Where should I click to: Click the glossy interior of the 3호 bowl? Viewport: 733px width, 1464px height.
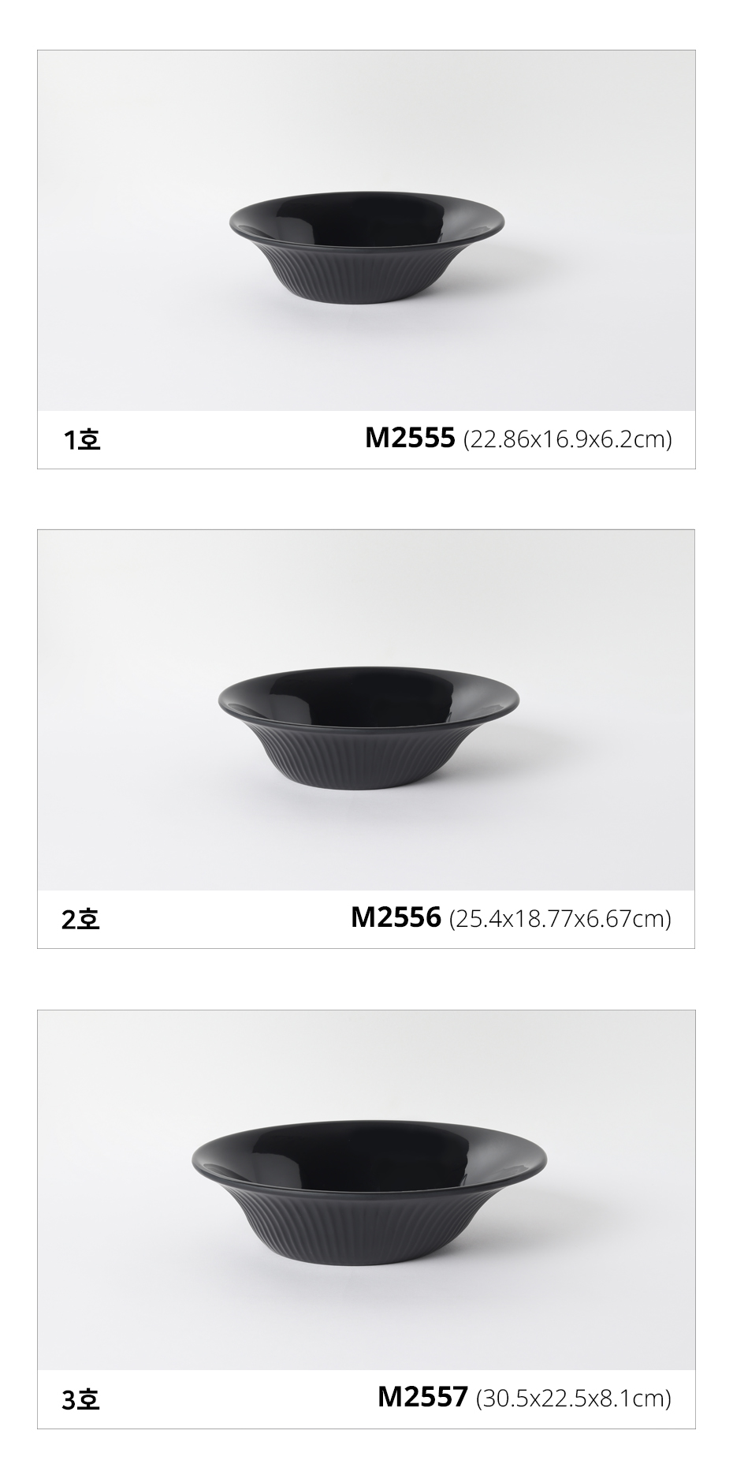point(369,1153)
